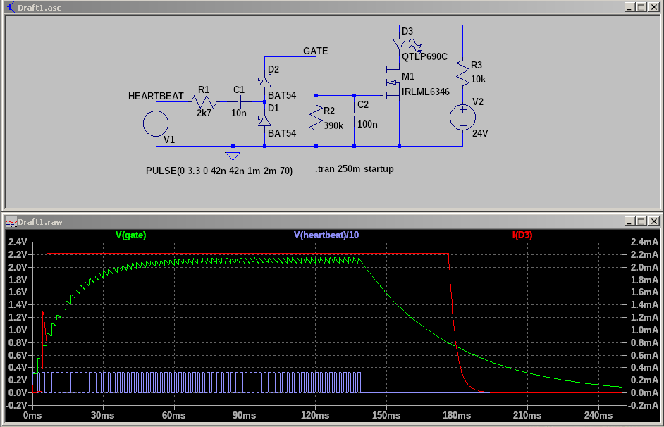Click the 10k resistor value
The image size is (664, 427).
[x=478, y=79]
